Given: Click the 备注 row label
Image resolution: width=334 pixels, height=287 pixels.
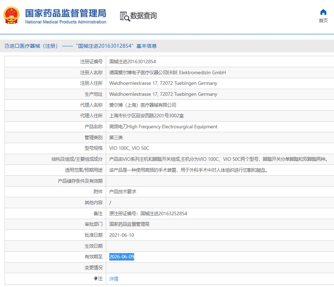Looking at the screenshot, I should tap(98, 213).
